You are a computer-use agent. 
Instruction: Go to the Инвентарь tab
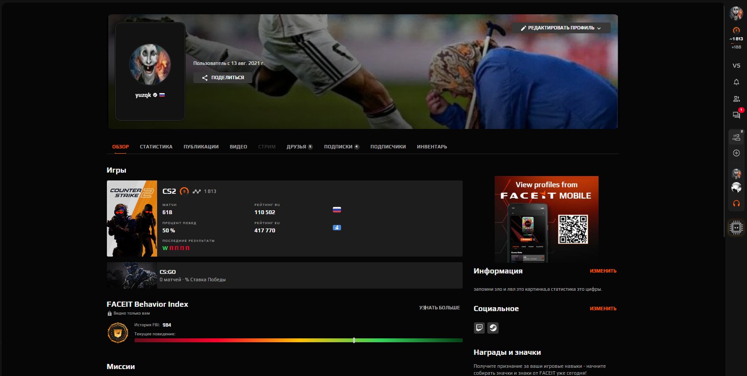[431, 147]
